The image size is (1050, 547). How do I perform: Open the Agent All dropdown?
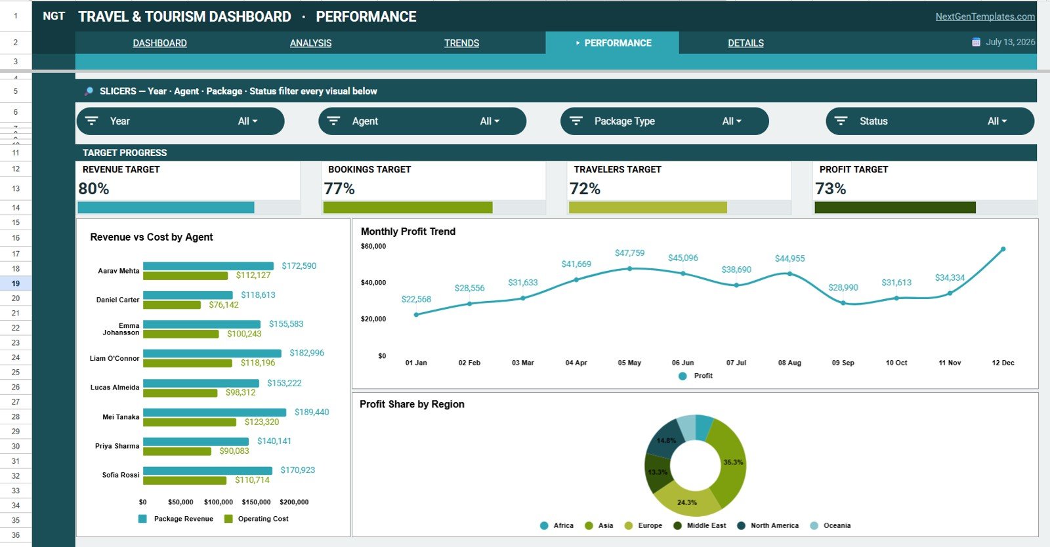(490, 121)
